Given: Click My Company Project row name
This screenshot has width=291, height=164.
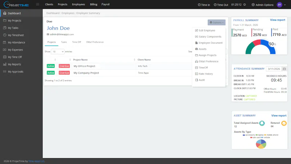Looking at the screenshot, I should (x=86, y=73).
